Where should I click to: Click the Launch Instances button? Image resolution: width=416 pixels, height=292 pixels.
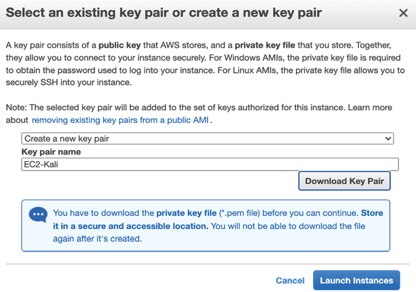pyautogui.click(x=356, y=280)
